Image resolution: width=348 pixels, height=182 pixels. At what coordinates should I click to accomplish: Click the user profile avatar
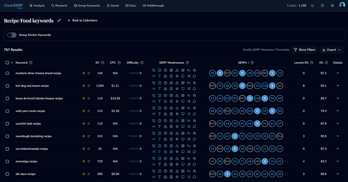point(342,5)
